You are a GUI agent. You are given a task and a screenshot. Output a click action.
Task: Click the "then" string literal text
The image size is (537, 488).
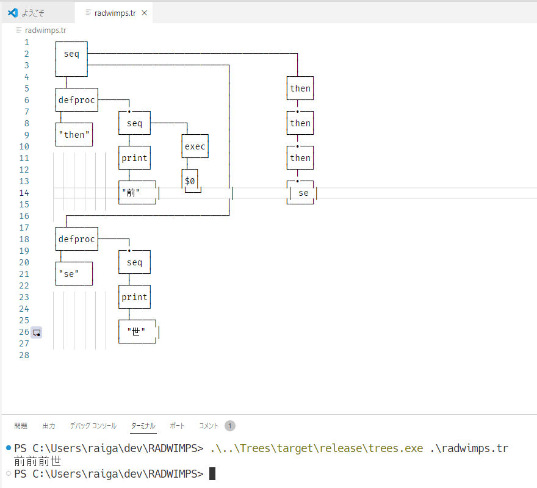(74, 135)
